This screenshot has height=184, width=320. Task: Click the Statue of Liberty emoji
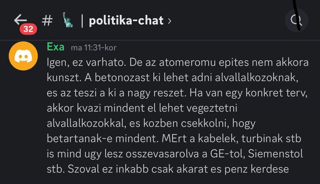point(68,20)
